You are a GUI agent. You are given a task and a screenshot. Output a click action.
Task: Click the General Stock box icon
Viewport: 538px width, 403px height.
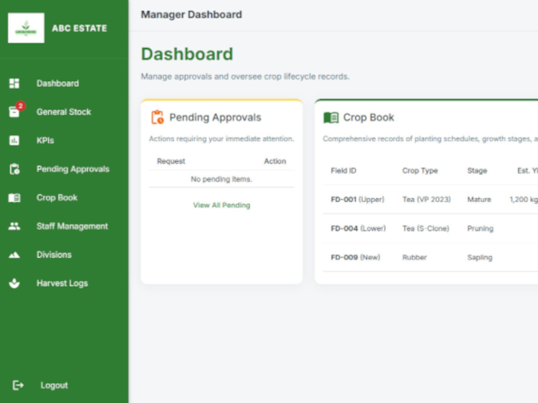coord(14,112)
